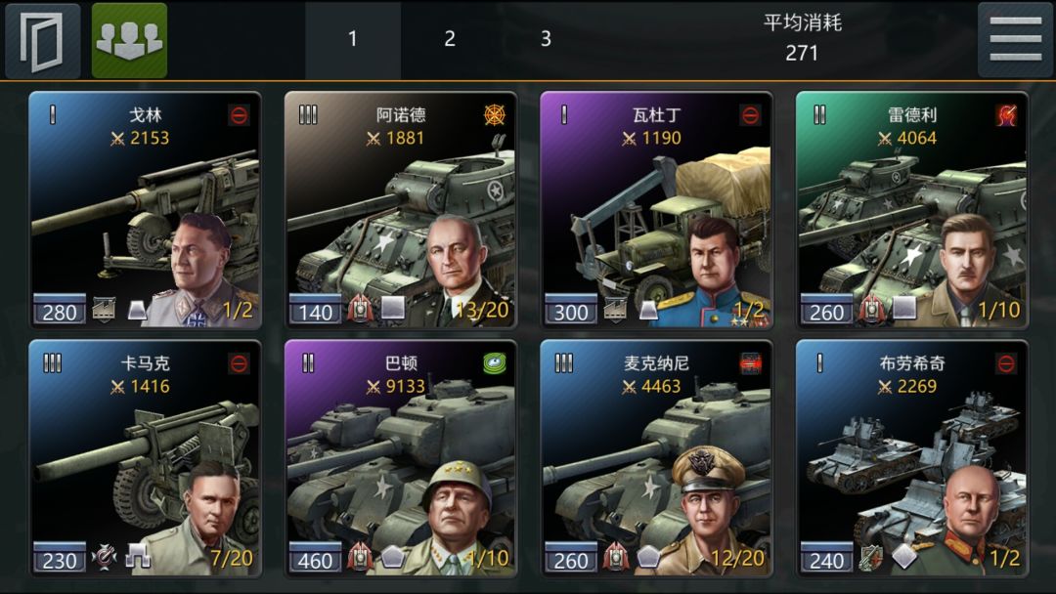Open the green commanders group icon
This screenshot has height=594, width=1056.
click(129, 40)
